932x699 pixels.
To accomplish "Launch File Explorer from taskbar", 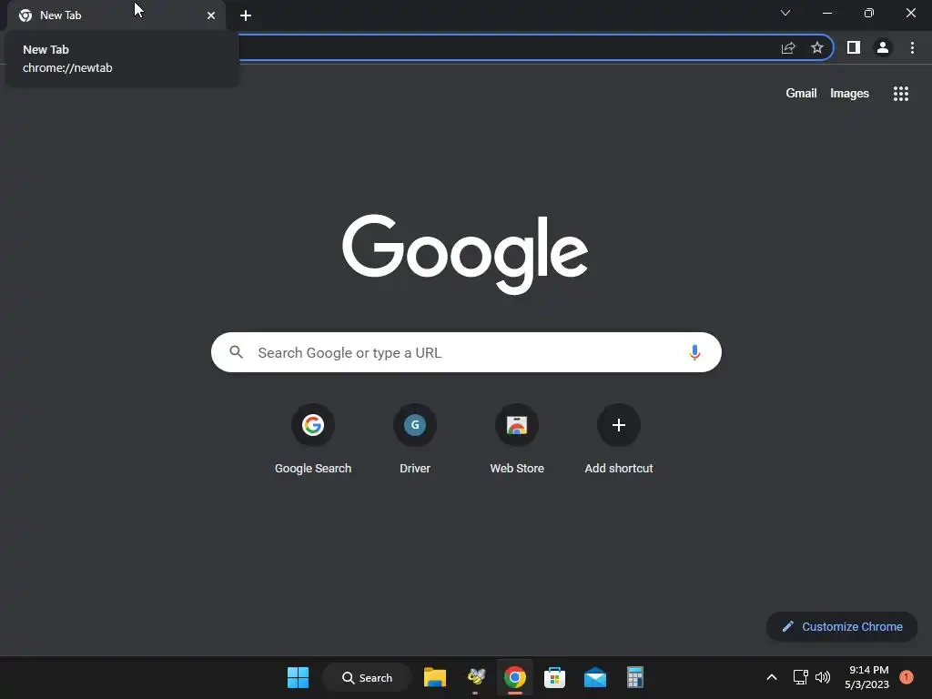I will [435, 677].
